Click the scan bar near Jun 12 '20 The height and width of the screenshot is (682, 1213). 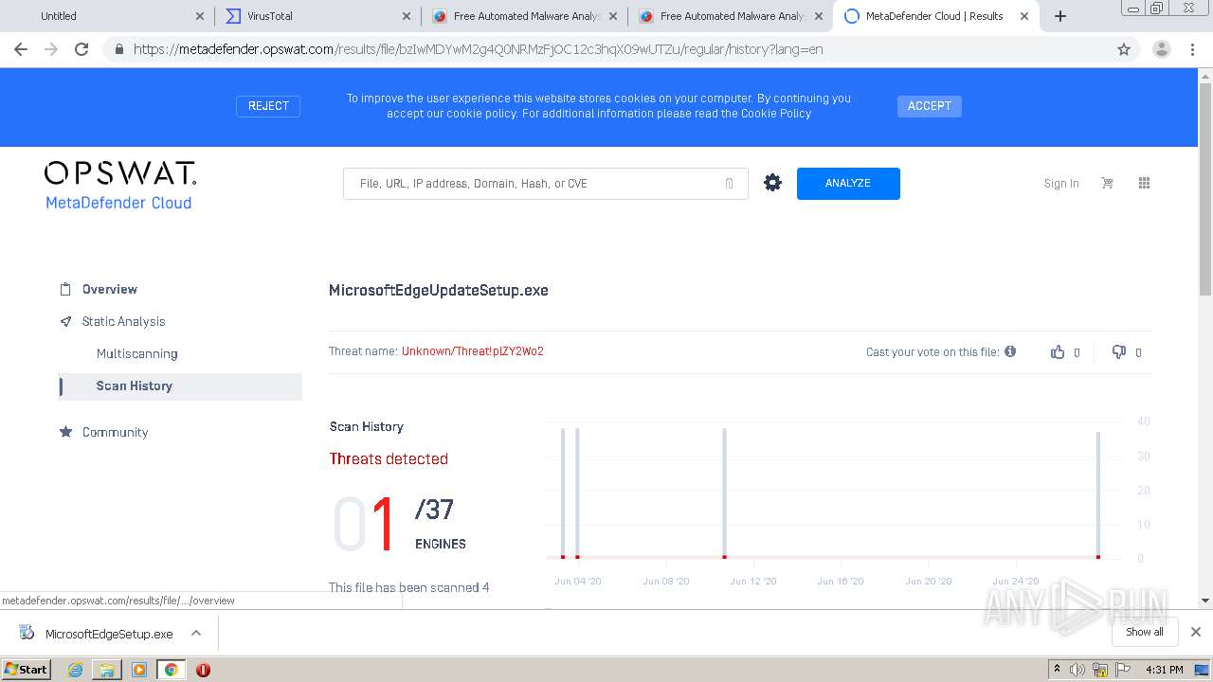725,494
